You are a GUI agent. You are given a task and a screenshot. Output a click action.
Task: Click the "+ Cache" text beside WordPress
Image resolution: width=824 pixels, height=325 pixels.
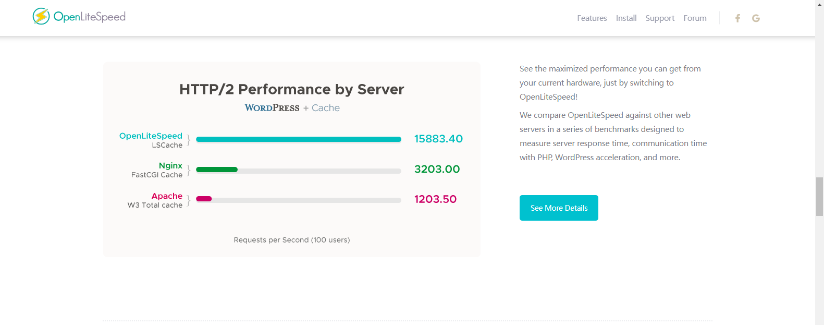[322, 108]
